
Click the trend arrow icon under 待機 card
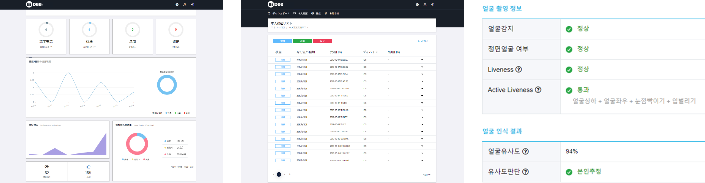94,47
